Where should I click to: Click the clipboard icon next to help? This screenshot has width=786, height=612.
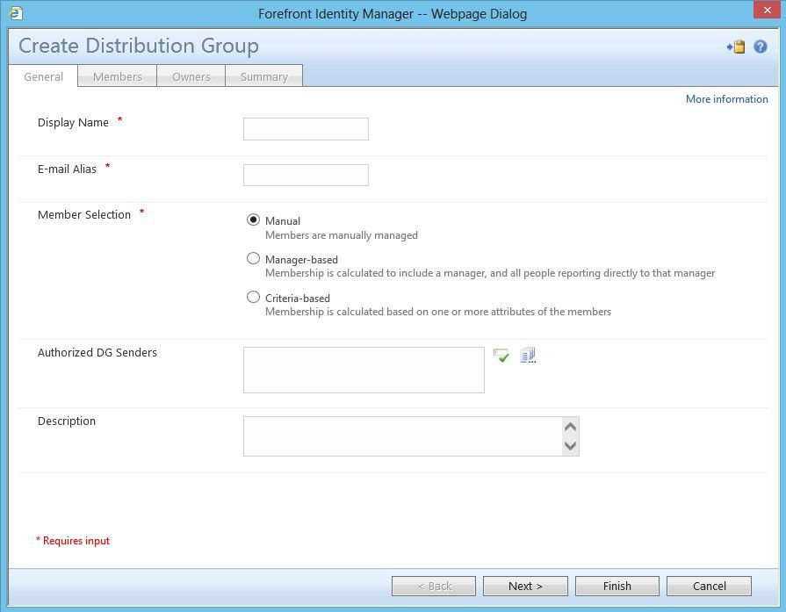click(x=736, y=47)
